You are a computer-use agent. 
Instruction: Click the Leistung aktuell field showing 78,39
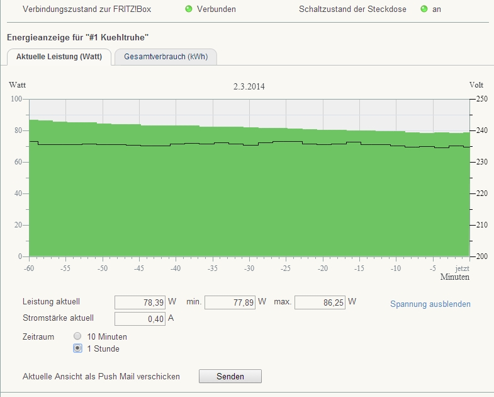tap(140, 303)
